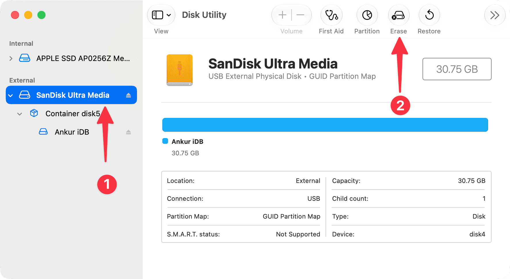The width and height of the screenshot is (510, 279).
Task: Click the disk4 device value
Action: tap(477, 234)
